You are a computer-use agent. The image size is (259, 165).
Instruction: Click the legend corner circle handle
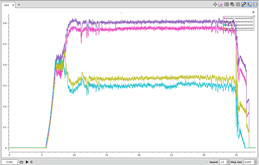tap(254, 16)
